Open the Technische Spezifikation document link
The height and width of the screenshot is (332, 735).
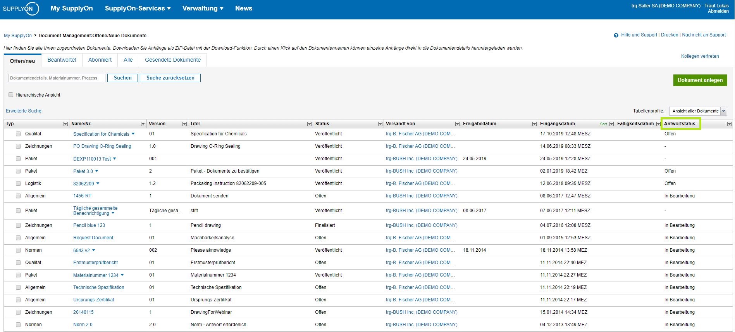coord(99,287)
